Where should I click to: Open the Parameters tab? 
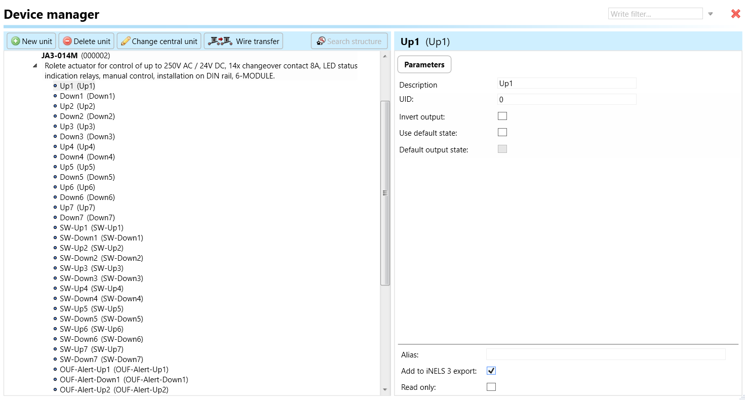pos(424,65)
